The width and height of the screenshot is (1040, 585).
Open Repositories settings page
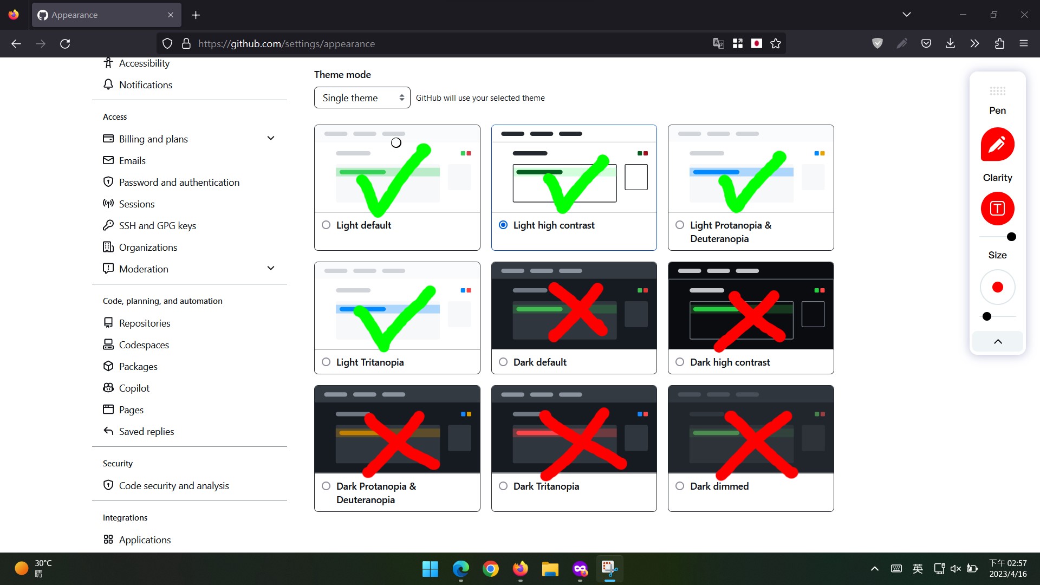[144, 323]
